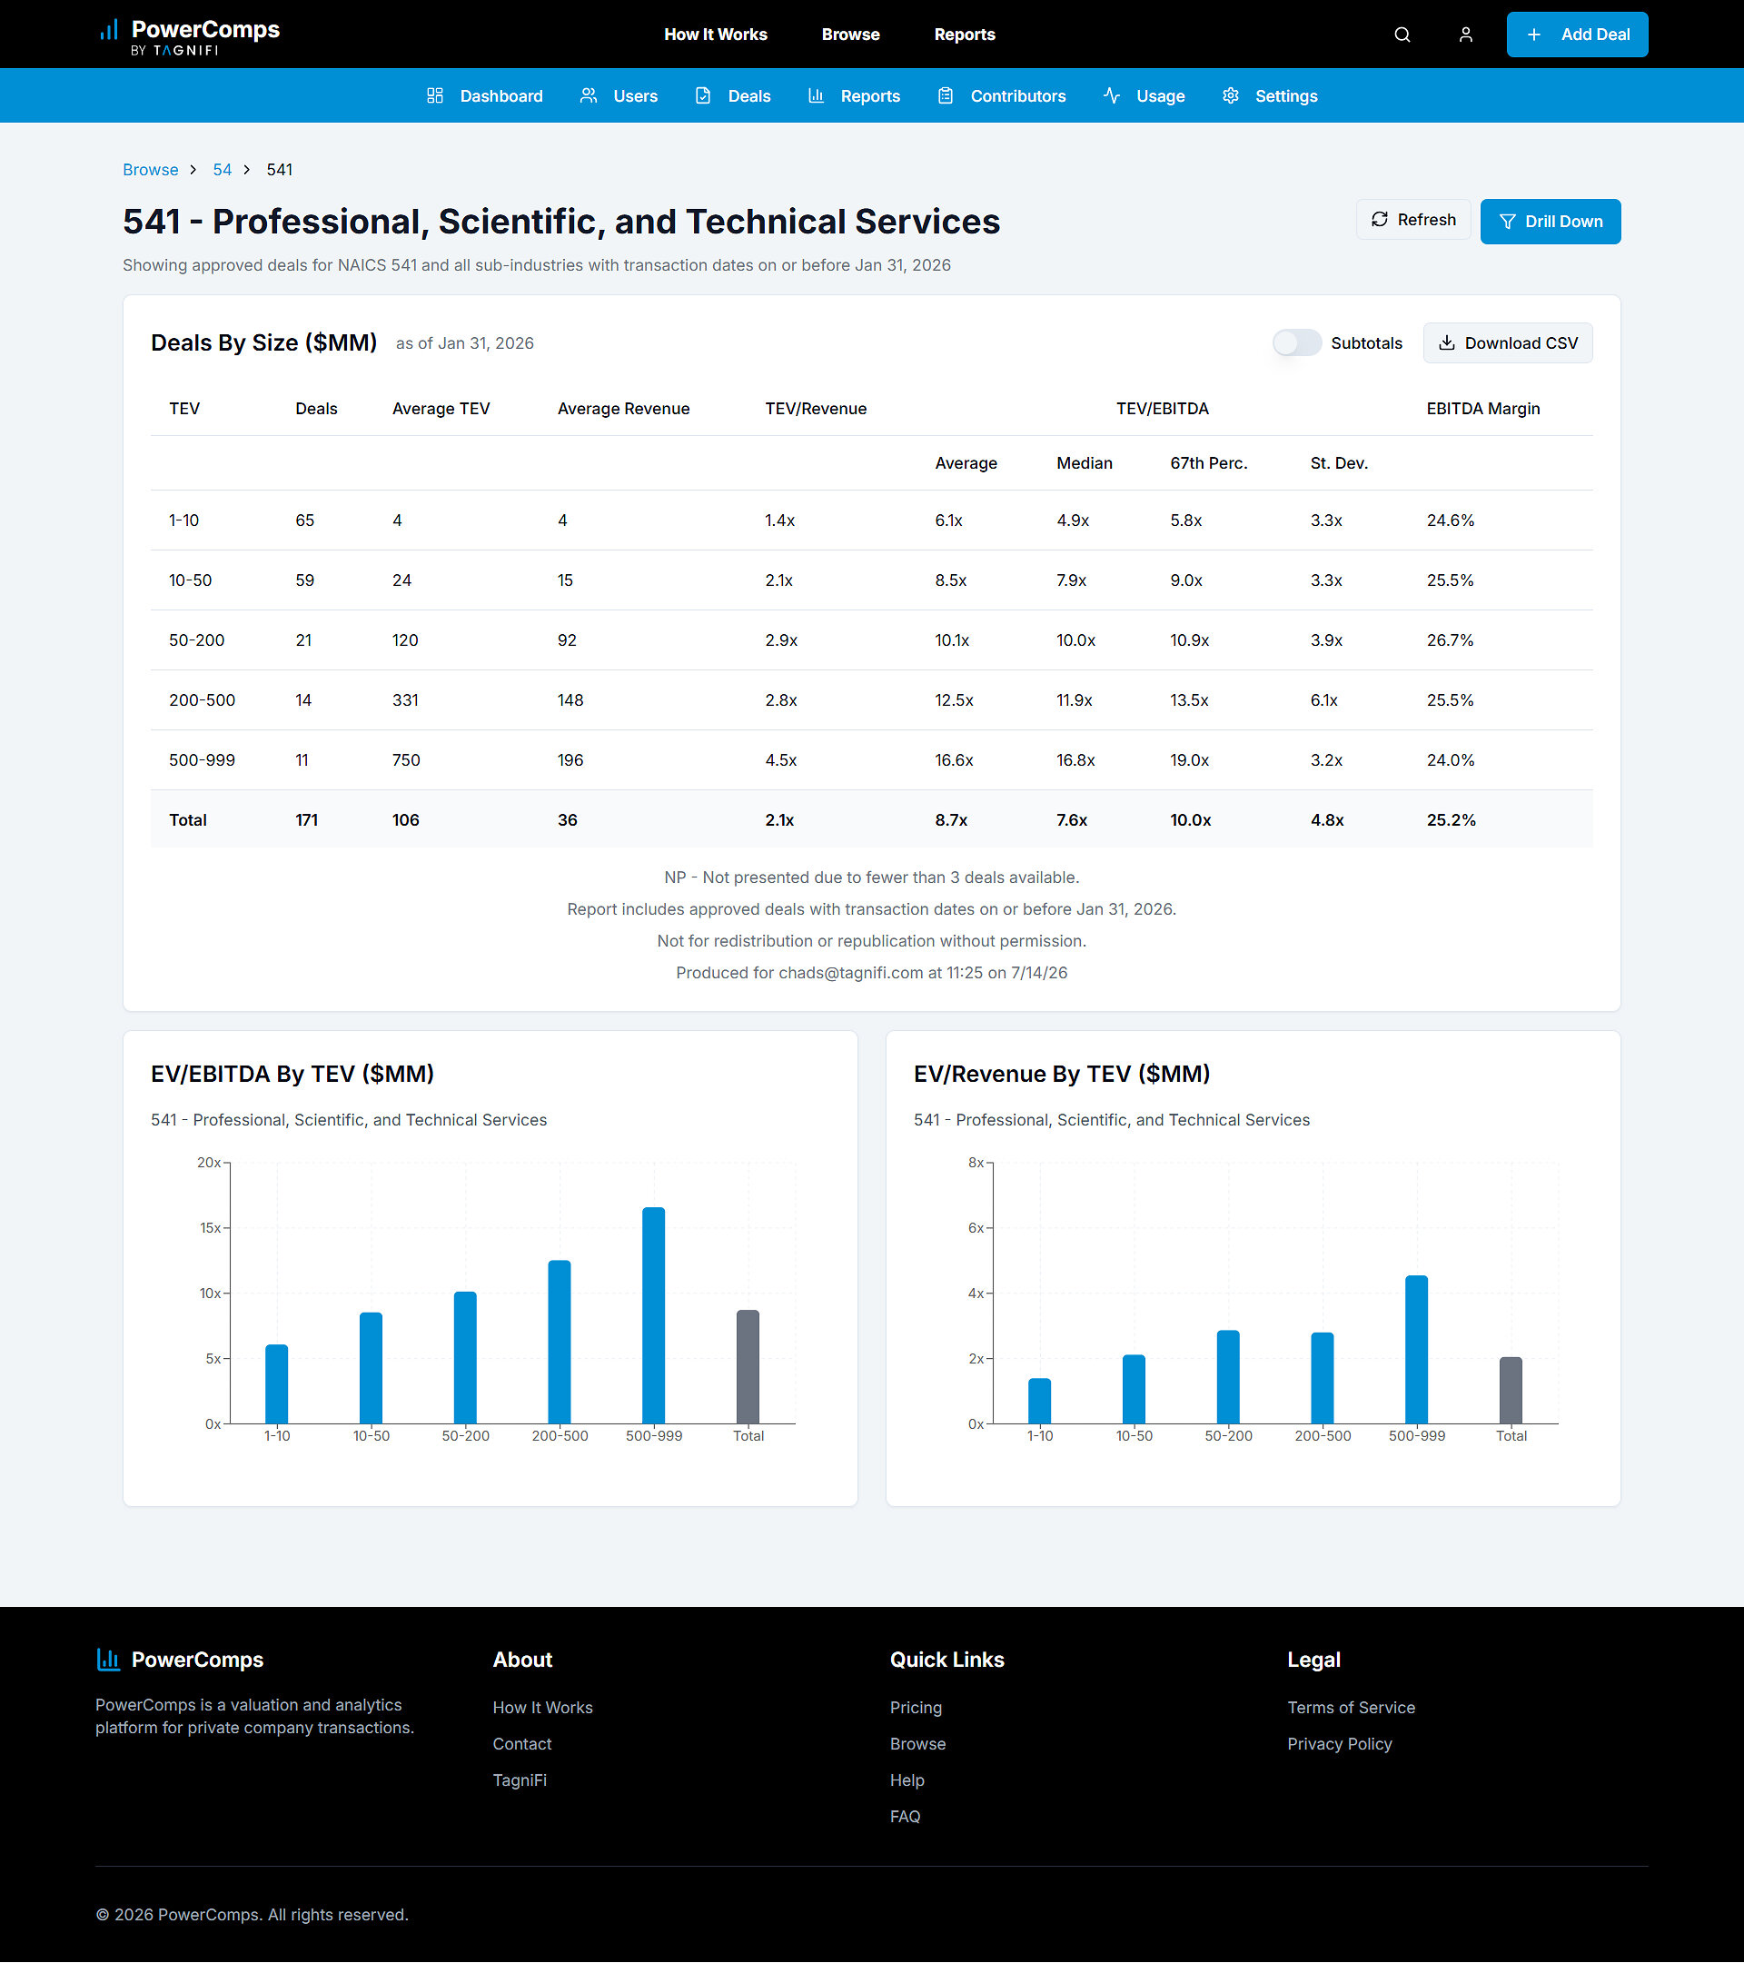Open Pricing footer link
The height and width of the screenshot is (1963, 1744).
click(x=917, y=1708)
